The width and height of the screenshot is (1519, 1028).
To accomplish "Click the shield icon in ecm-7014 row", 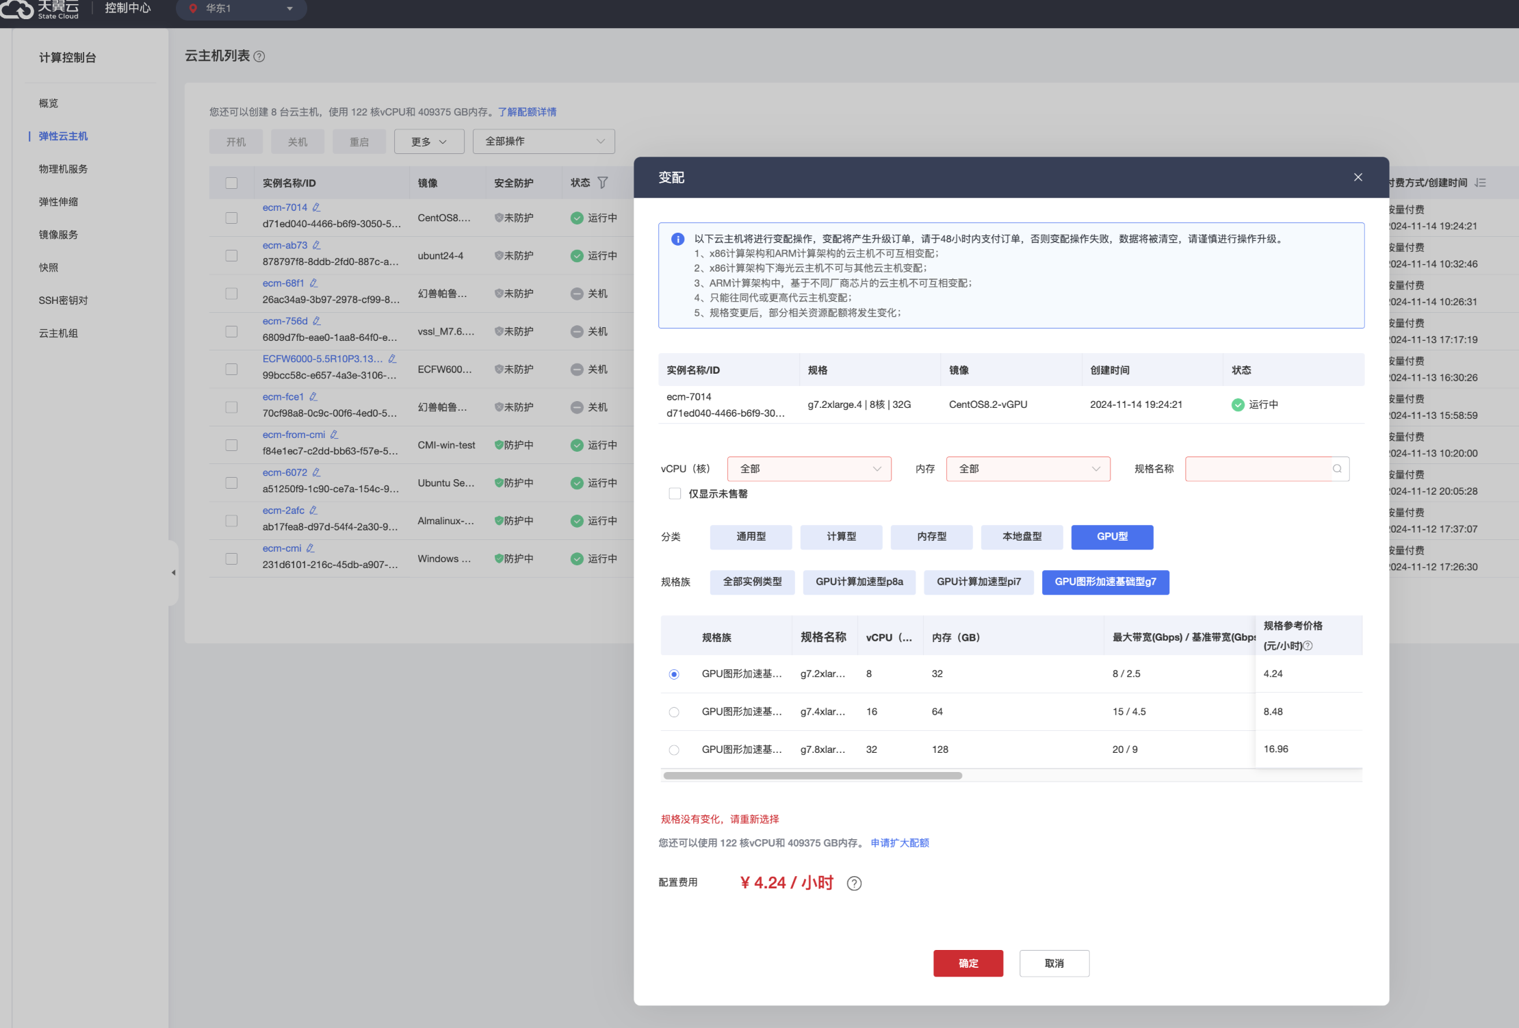I will pyautogui.click(x=499, y=218).
